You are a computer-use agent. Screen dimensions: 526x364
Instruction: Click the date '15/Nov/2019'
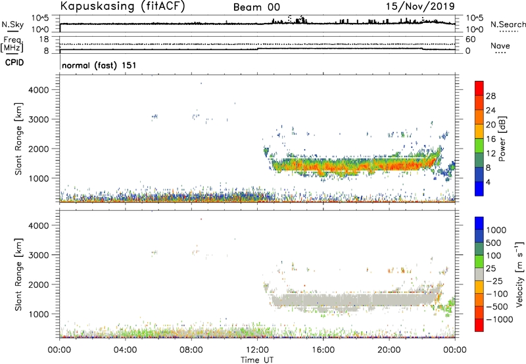420,6
